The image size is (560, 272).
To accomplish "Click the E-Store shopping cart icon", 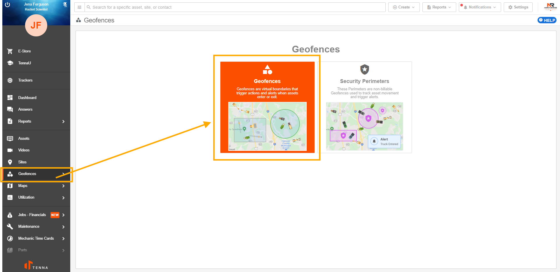I will 10,51.
